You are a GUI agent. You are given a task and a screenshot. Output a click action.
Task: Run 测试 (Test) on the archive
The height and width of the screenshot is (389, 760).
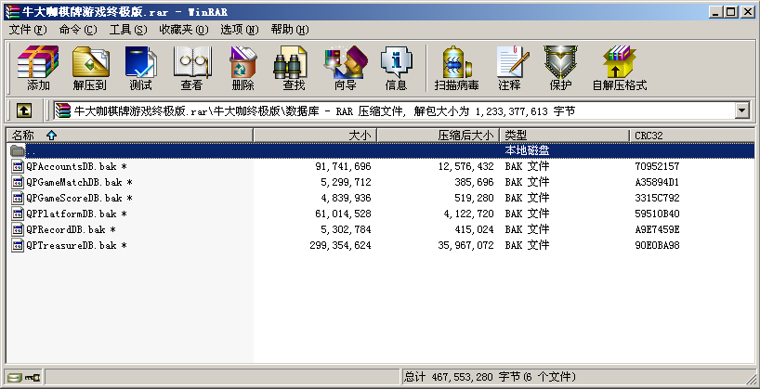point(140,69)
